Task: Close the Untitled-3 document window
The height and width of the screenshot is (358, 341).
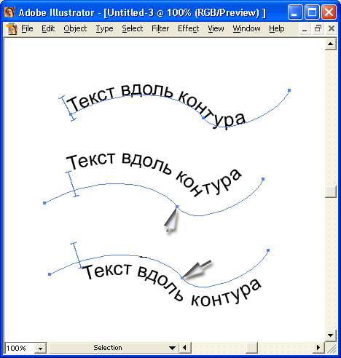Action: click(x=332, y=29)
